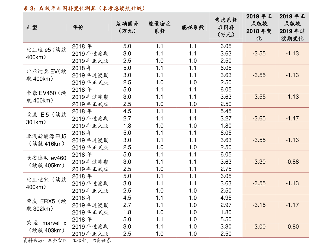Click the 2019年正式版较2018年变化 header
323x249 pixels.
tap(259, 27)
